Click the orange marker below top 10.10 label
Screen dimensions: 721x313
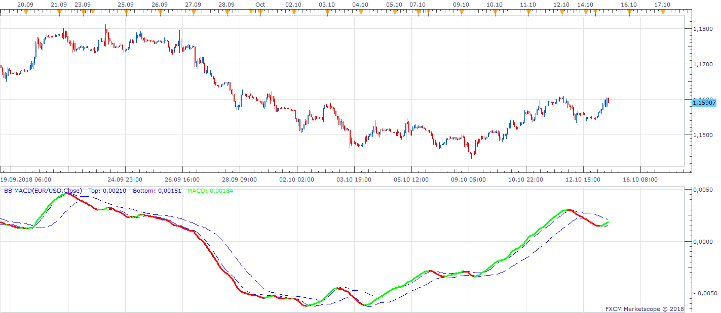click(495, 12)
